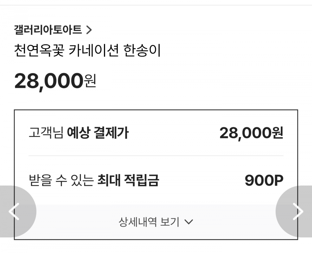312x253 pixels.
Task: Click the 900P reward points value
Action: [264, 180]
